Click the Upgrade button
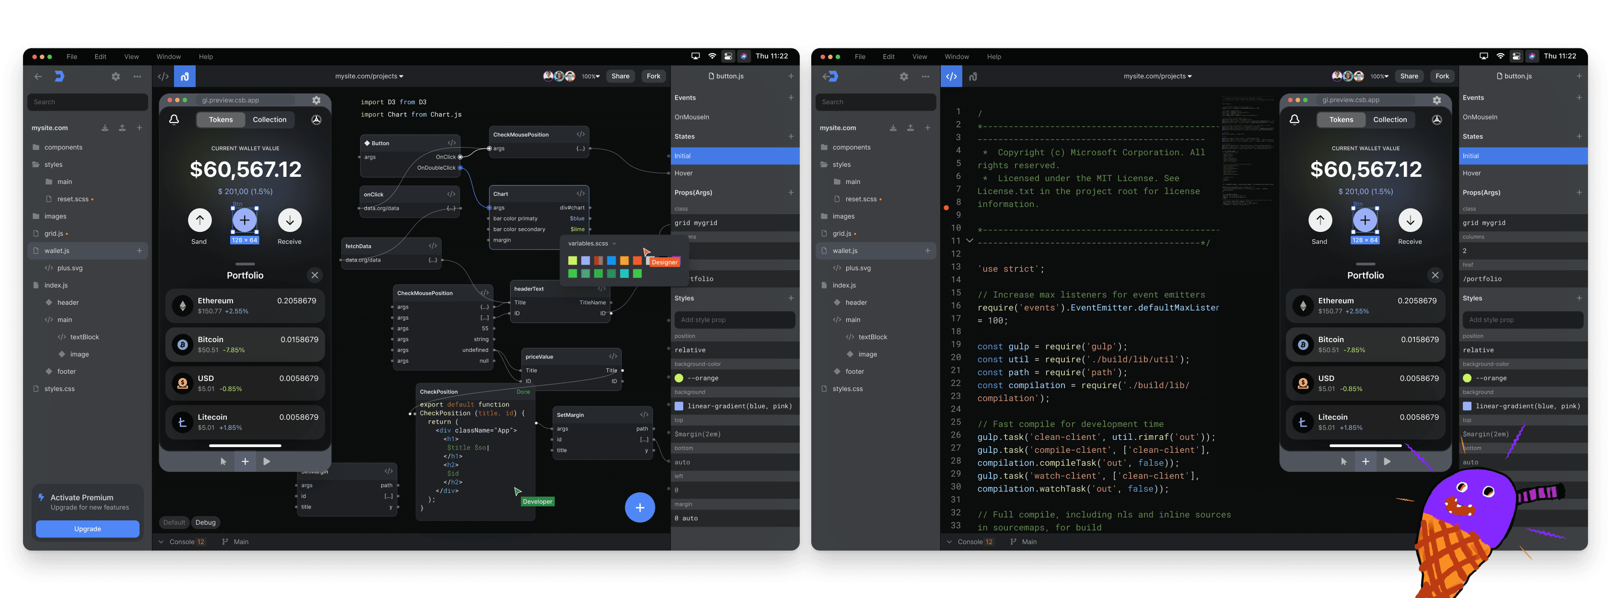 coord(88,529)
